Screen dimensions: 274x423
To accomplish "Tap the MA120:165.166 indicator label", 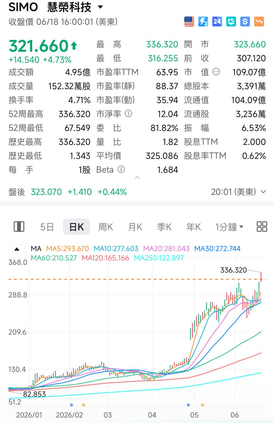I will coord(105,258).
